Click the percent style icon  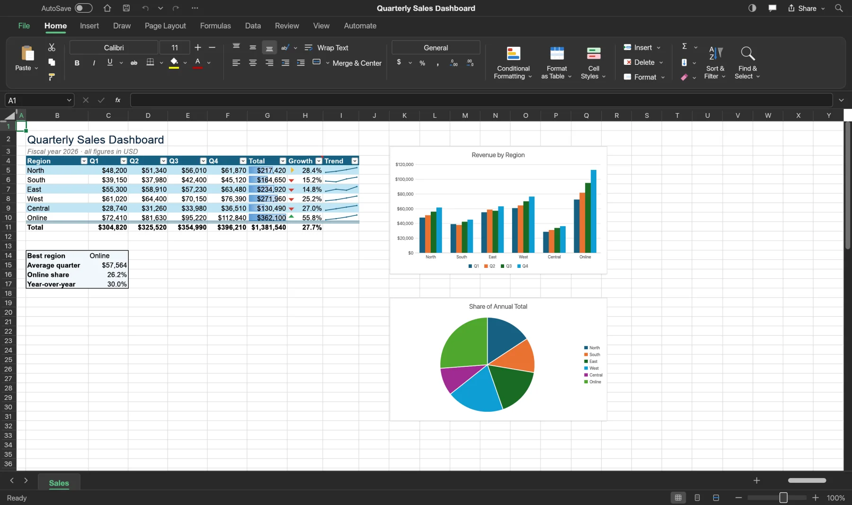422,63
